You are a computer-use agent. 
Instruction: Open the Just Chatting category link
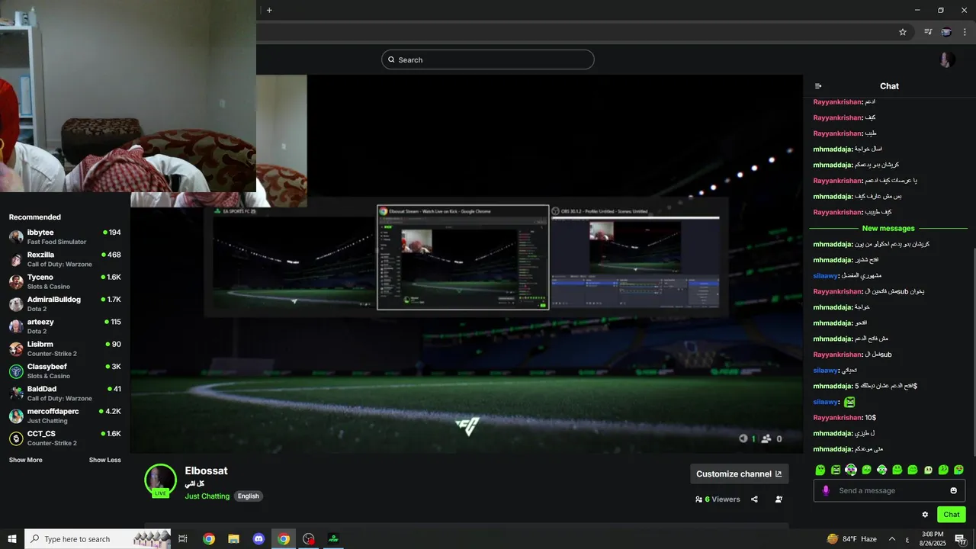207,496
